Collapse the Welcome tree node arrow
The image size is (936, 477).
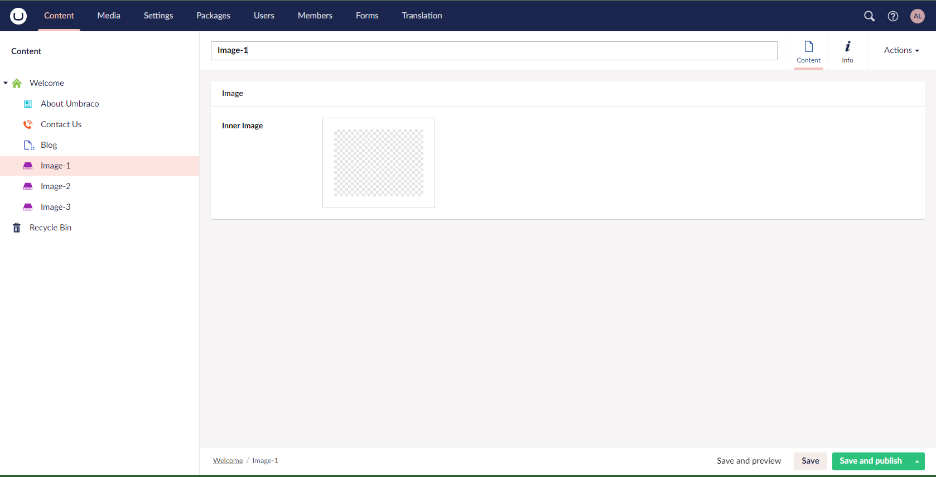click(x=6, y=83)
